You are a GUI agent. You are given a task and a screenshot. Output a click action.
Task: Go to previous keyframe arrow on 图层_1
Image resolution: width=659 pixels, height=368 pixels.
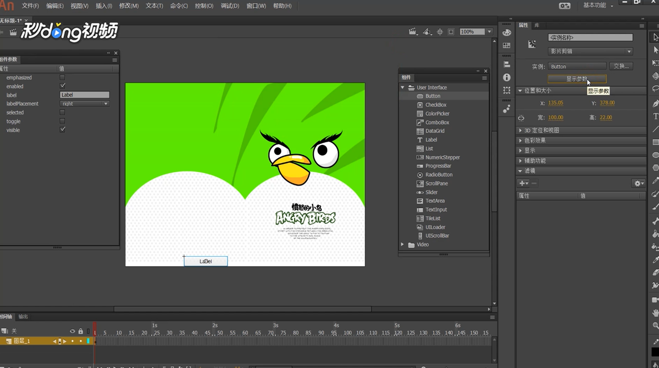[55, 341]
